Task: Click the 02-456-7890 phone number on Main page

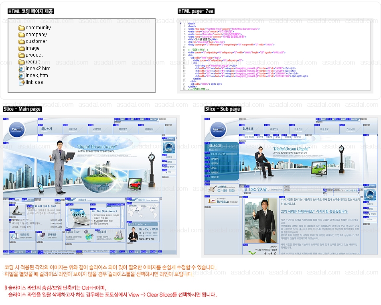Action: click(x=148, y=229)
